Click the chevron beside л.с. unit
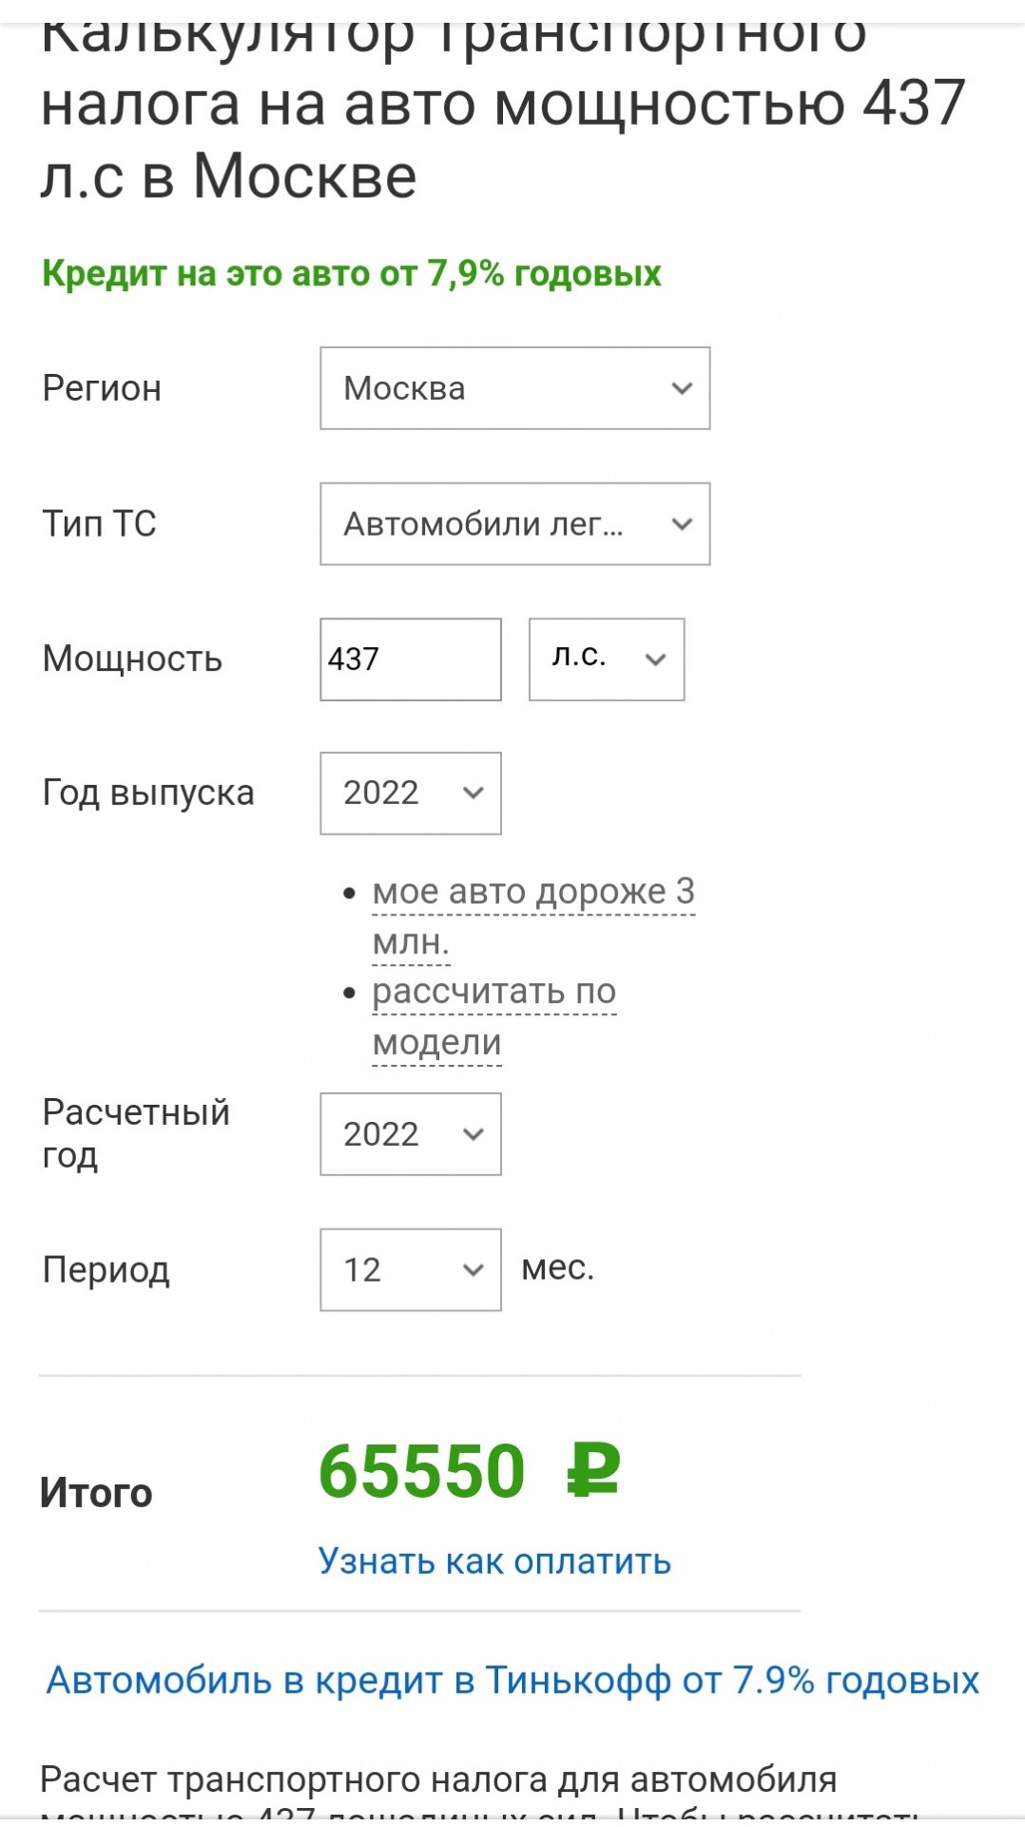Screen dimensions: 1025x1827 click(655, 659)
